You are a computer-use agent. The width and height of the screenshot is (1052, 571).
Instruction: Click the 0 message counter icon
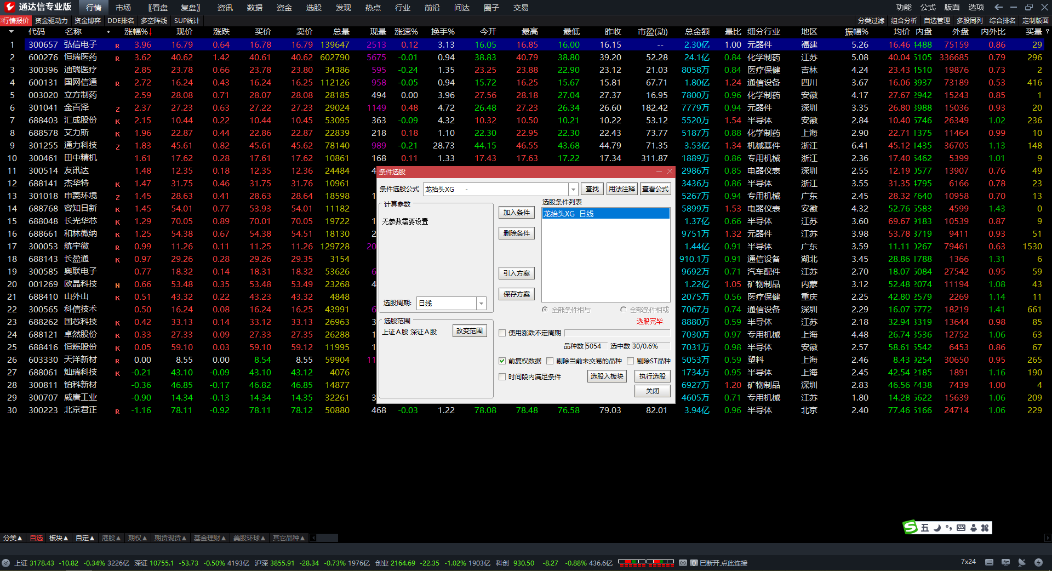(x=694, y=563)
